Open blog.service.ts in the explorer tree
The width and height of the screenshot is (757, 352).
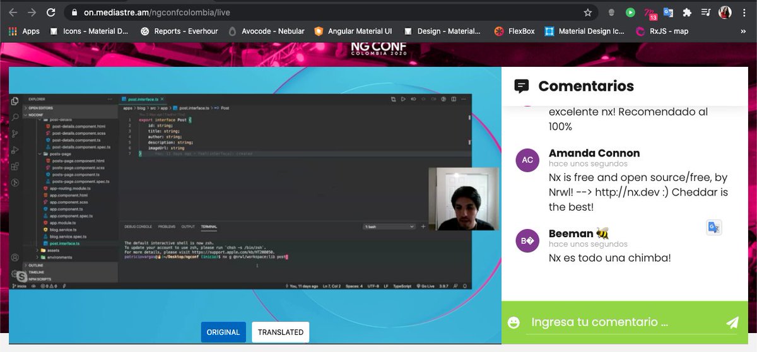click(60, 230)
